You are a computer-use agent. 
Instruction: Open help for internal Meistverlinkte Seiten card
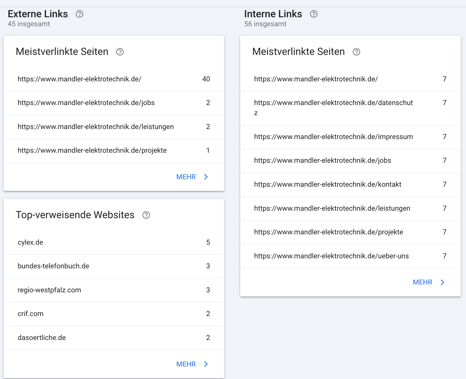pyautogui.click(x=356, y=52)
